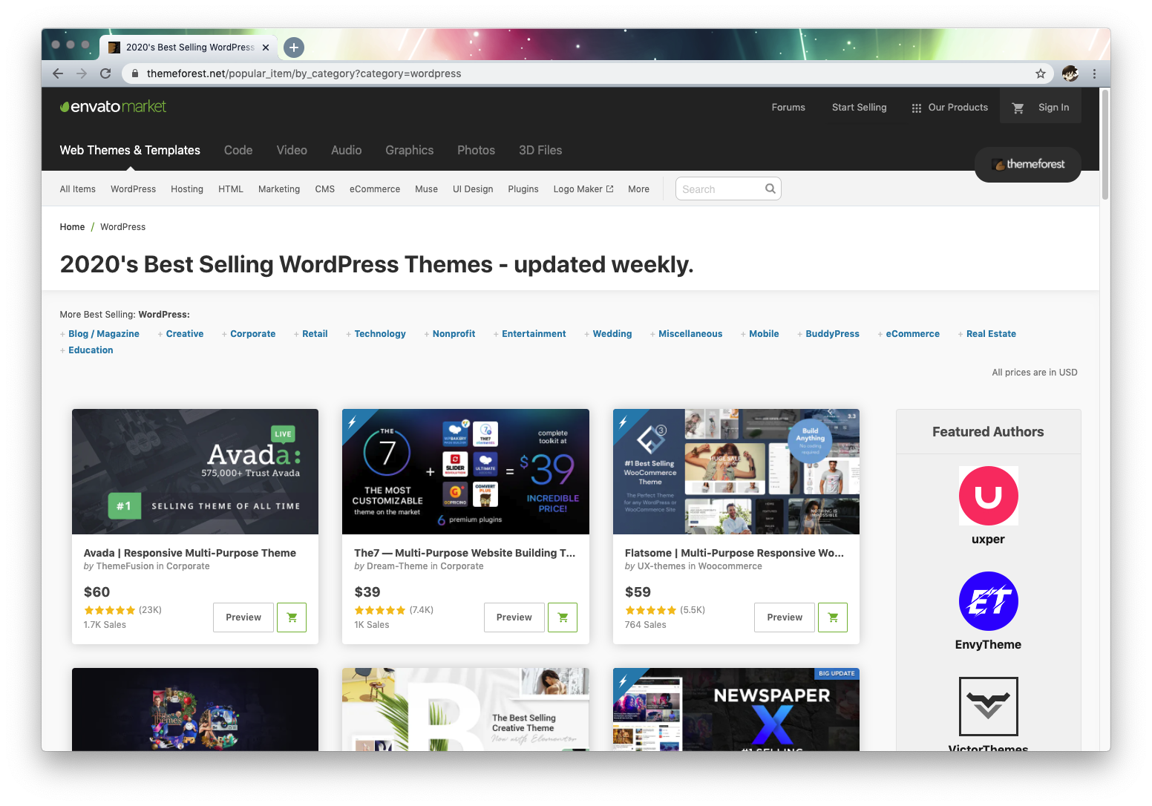Open the WordPress category menu
This screenshot has width=1152, height=806.
[133, 189]
